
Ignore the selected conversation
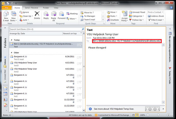point(24,12)
